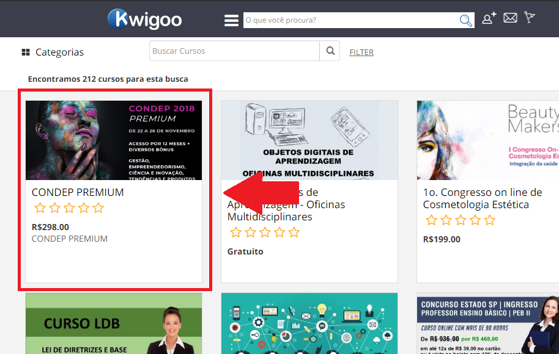Click the fifth star under Oficinas Multidisciplinares

tap(294, 233)
